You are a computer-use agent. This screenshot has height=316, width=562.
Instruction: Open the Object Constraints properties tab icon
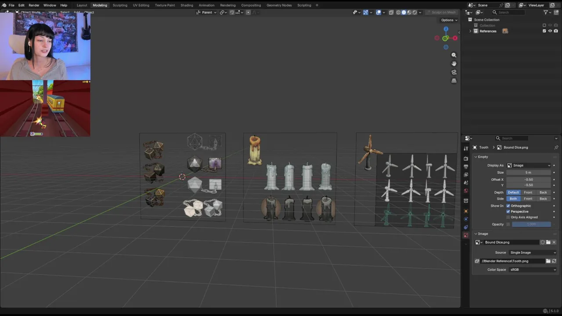coord(466,227)
